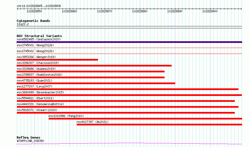Open the nsv4735193 (Quan2021) label
Screen dimensions: 250x147
click(x=35, y=81)
